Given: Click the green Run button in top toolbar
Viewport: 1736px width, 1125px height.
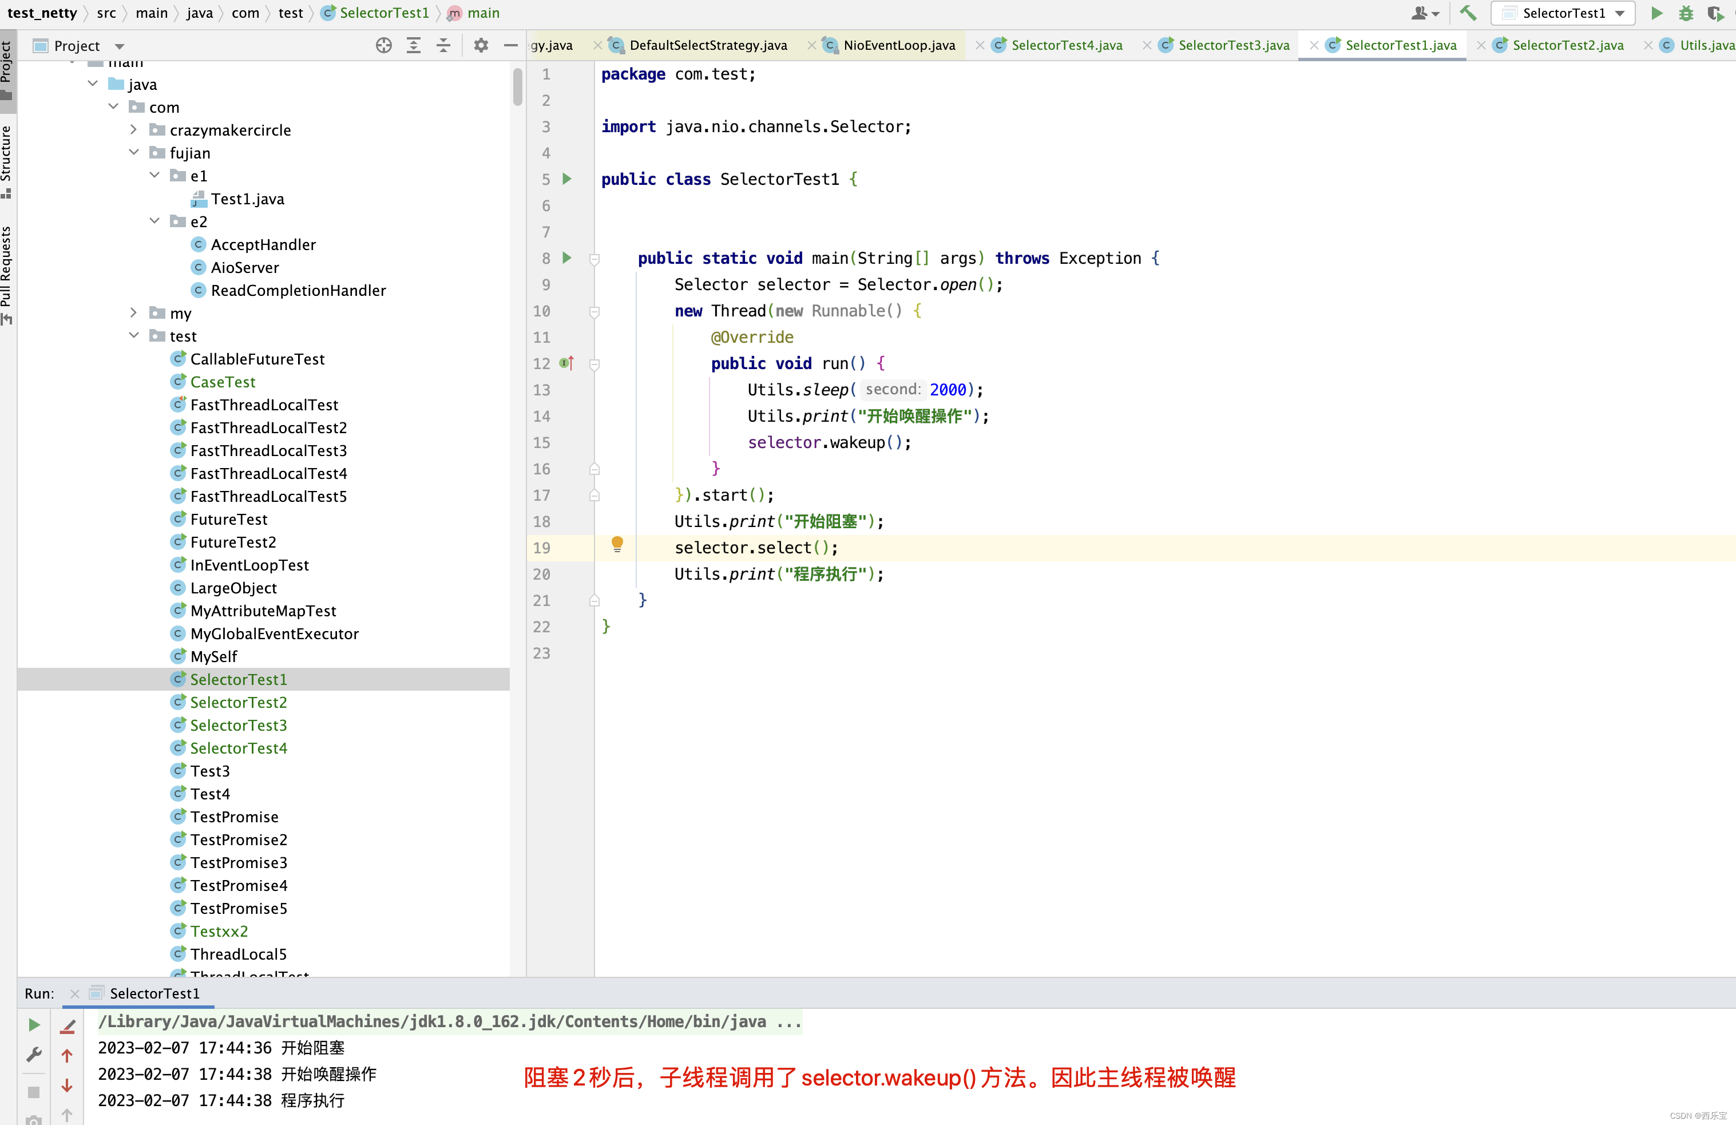Looking at the screenshot, I should click(x=1656, y=13).
